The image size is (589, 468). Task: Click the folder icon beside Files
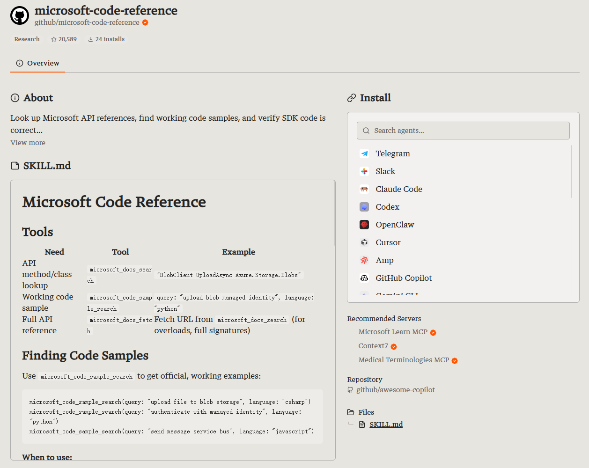351,412
